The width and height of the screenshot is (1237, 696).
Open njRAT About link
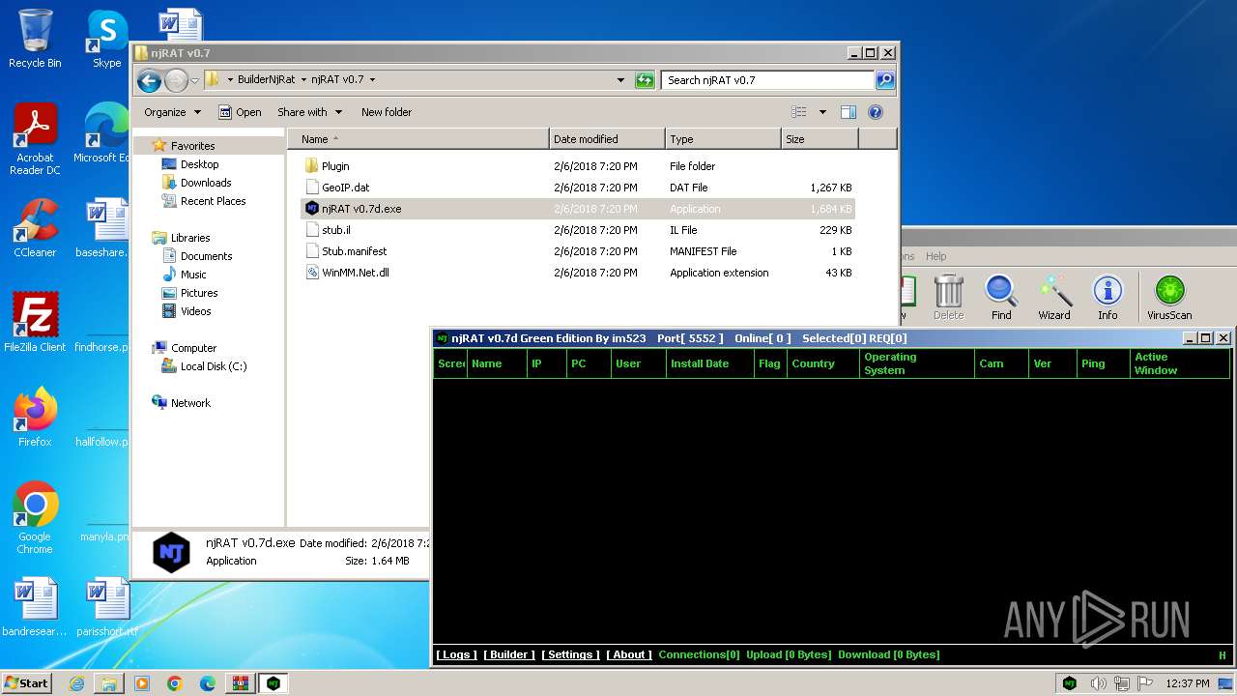[629, 655]
